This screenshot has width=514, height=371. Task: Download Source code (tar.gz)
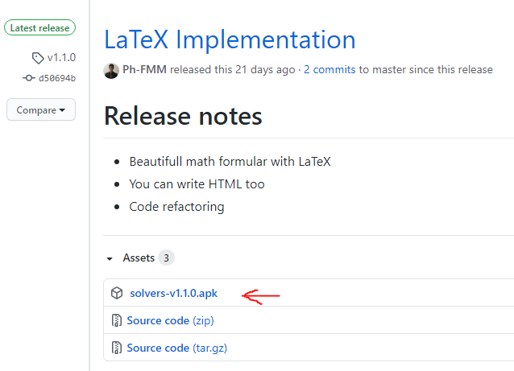pyautogui.click(x=176, y=348)
